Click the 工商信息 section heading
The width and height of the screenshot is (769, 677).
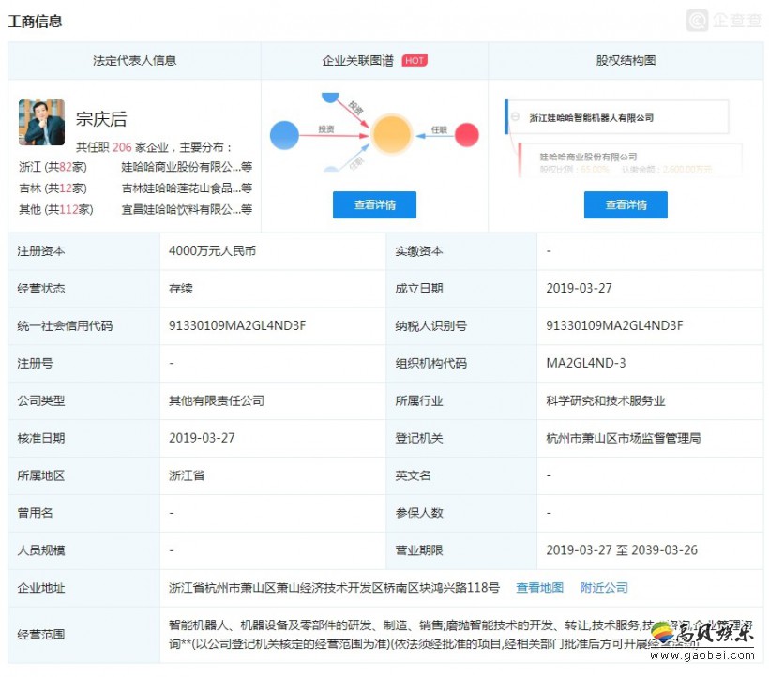tap(35, 21)
